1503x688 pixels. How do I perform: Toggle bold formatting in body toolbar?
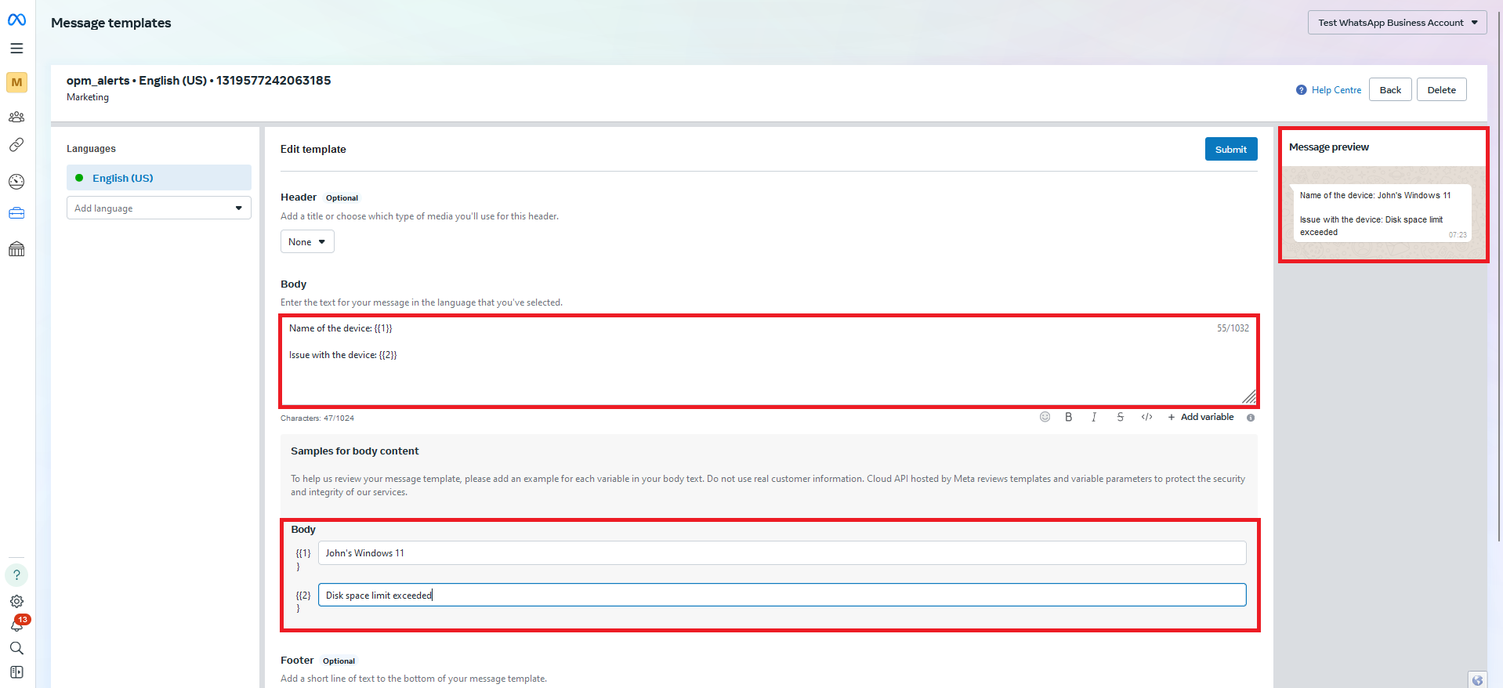pyautogui.click(x=1068, y=417)
